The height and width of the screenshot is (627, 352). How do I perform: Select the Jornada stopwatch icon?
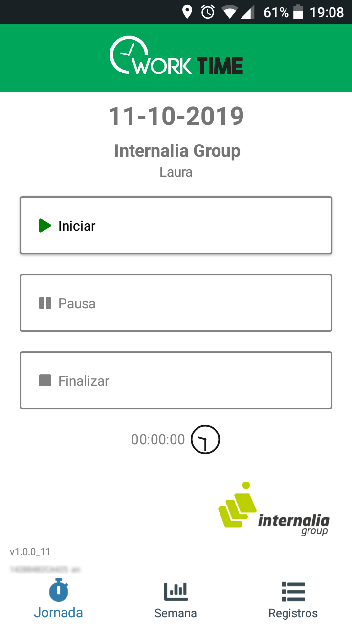[x=58, y=590]
